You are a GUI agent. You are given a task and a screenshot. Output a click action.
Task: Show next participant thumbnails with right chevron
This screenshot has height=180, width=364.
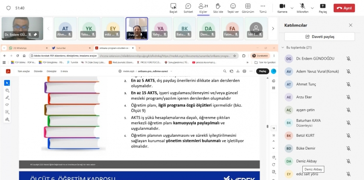click(273, 29)
